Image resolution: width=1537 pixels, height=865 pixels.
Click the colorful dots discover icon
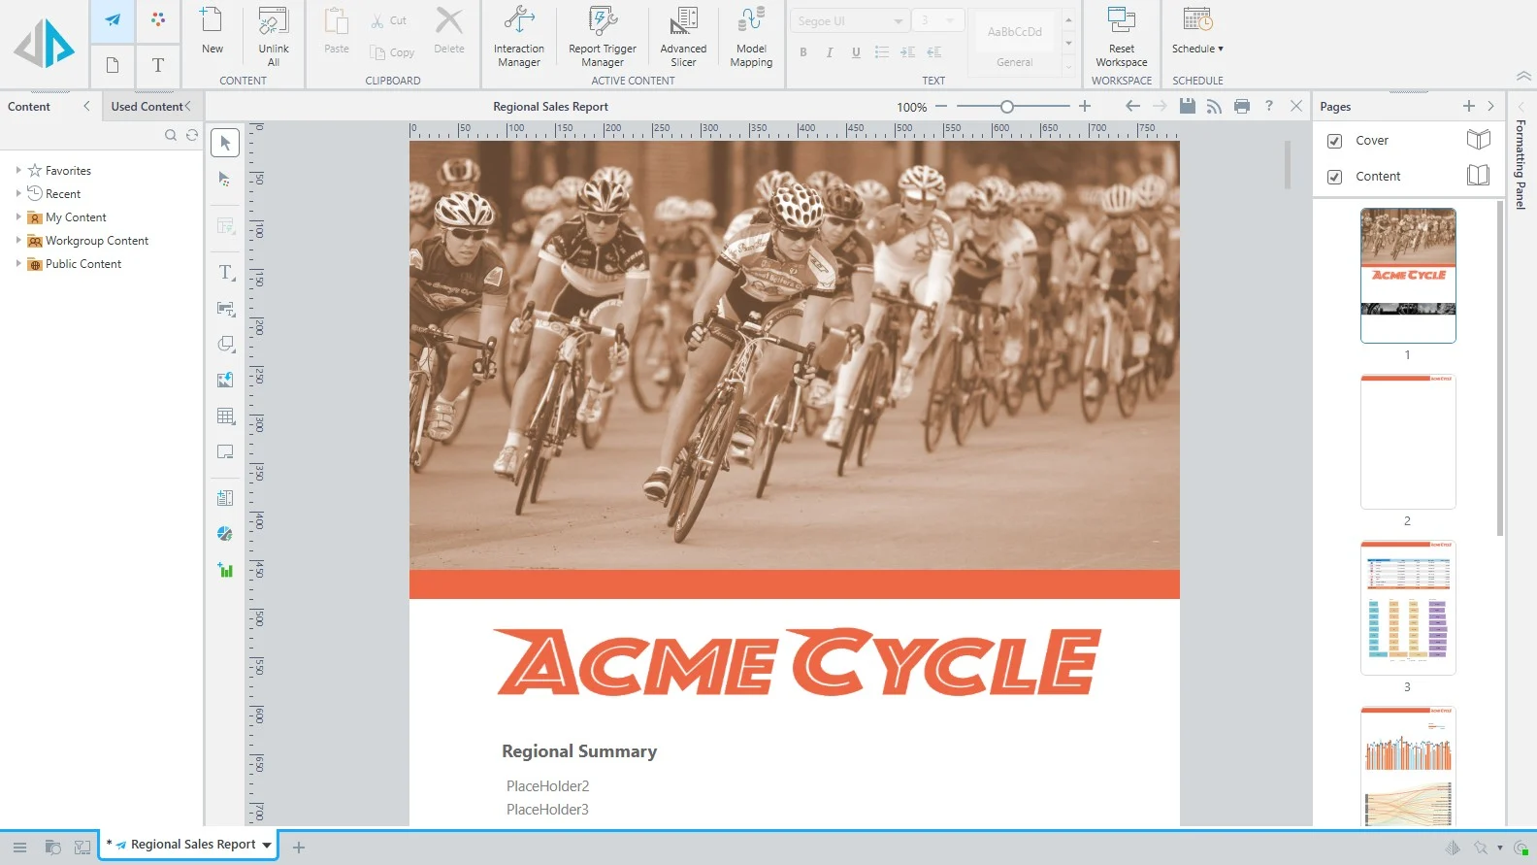[x=158, y=19]
